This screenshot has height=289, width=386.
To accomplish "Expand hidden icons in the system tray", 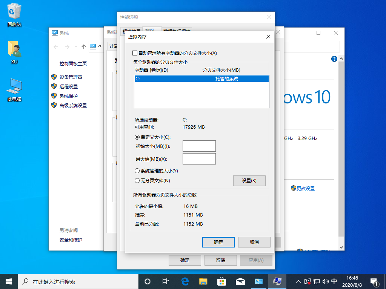I will pos(298,281).
